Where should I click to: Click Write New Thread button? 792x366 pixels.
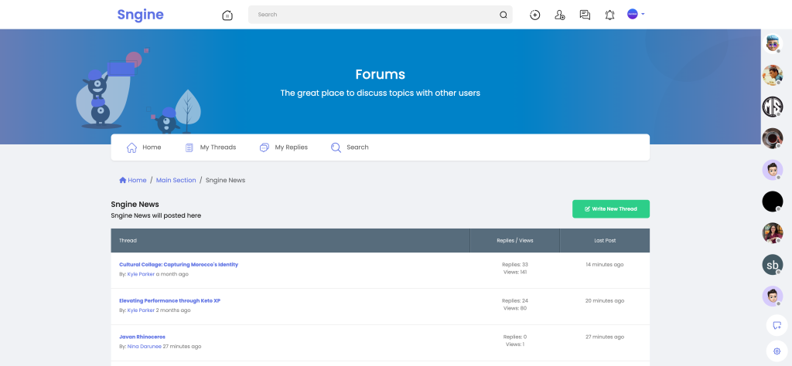click(x=611, y=208)
